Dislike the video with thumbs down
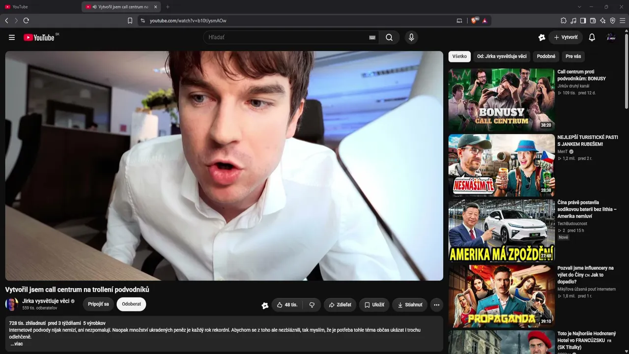 [x=312, y=305]
